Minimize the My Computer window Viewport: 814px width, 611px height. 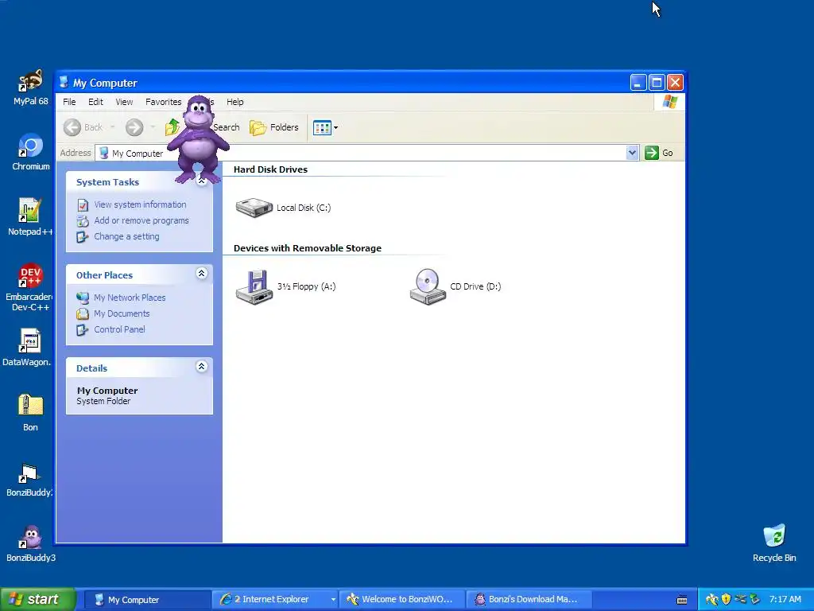pyautogui.click(x=638, y=83)
